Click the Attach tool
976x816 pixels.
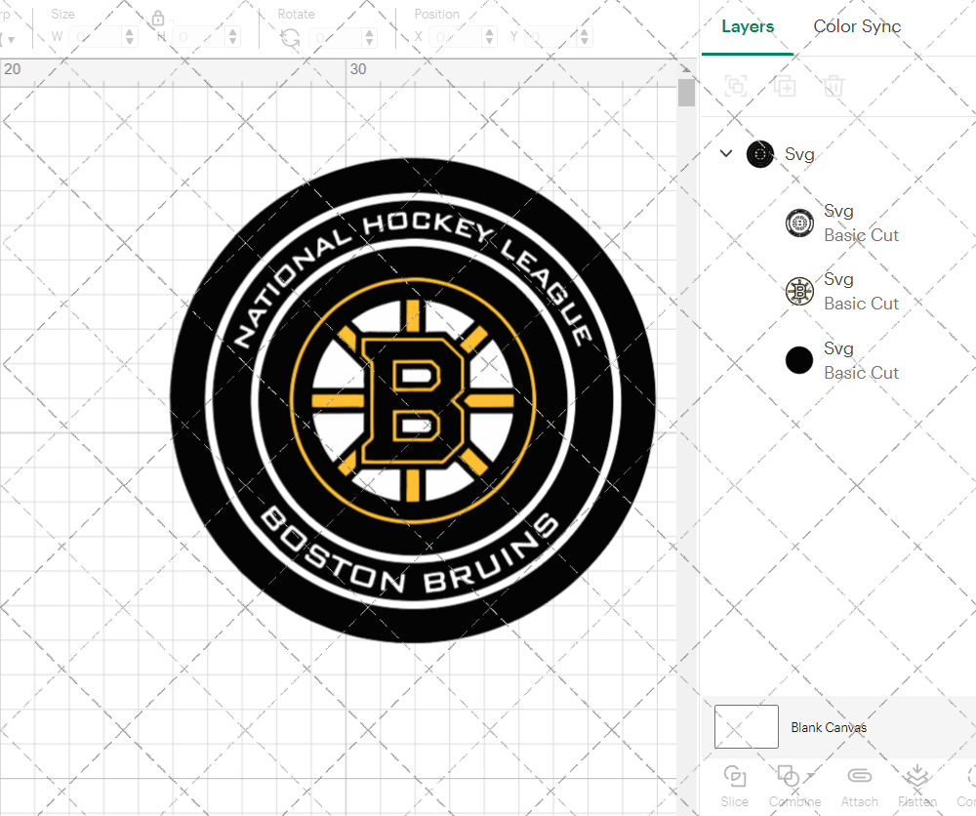[860, 787]
